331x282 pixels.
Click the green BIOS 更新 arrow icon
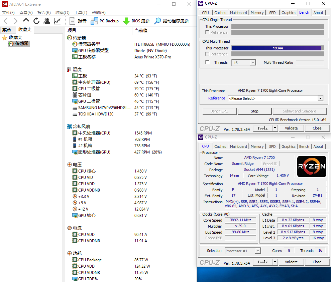[x=126, y=21]
